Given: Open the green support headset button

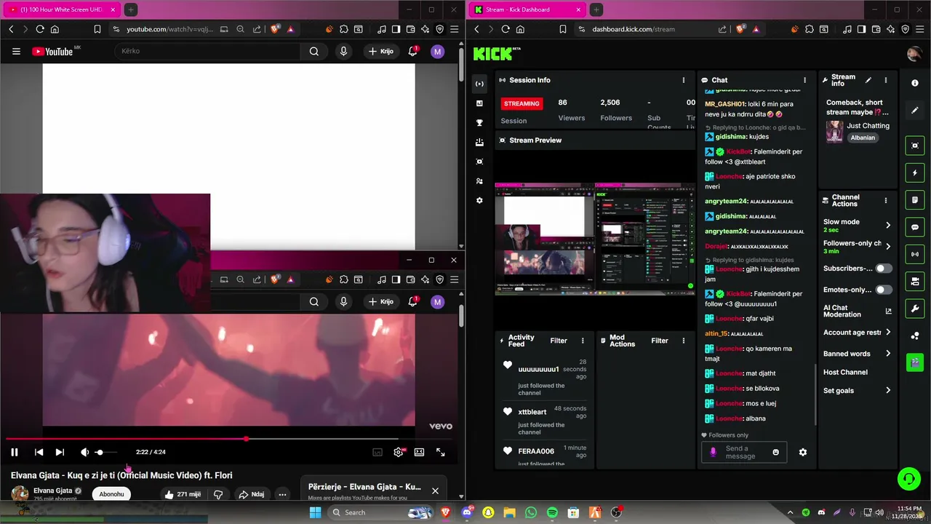Looking at the screenshot, I should (908, 478).
